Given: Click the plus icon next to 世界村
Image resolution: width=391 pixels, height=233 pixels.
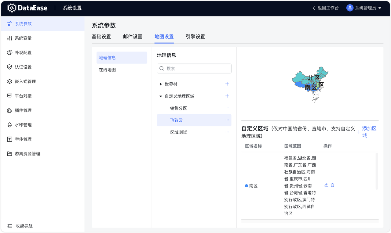Looking at the screenshot, I should pos(227,84).
